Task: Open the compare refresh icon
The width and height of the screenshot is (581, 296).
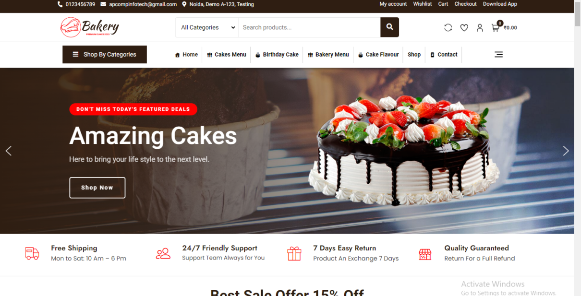Action: 448,28
